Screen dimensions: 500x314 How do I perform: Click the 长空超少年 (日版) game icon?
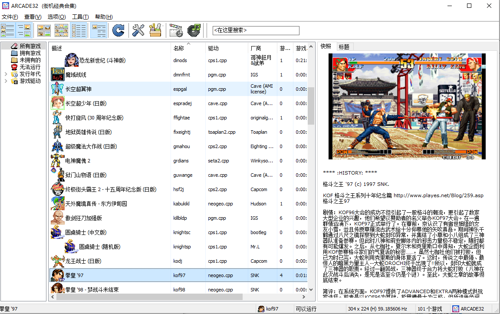(x=58, y=103)
